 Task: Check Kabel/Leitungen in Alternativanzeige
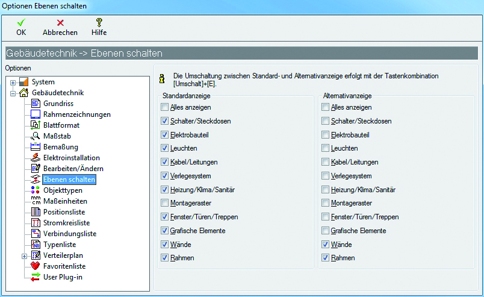326,162
